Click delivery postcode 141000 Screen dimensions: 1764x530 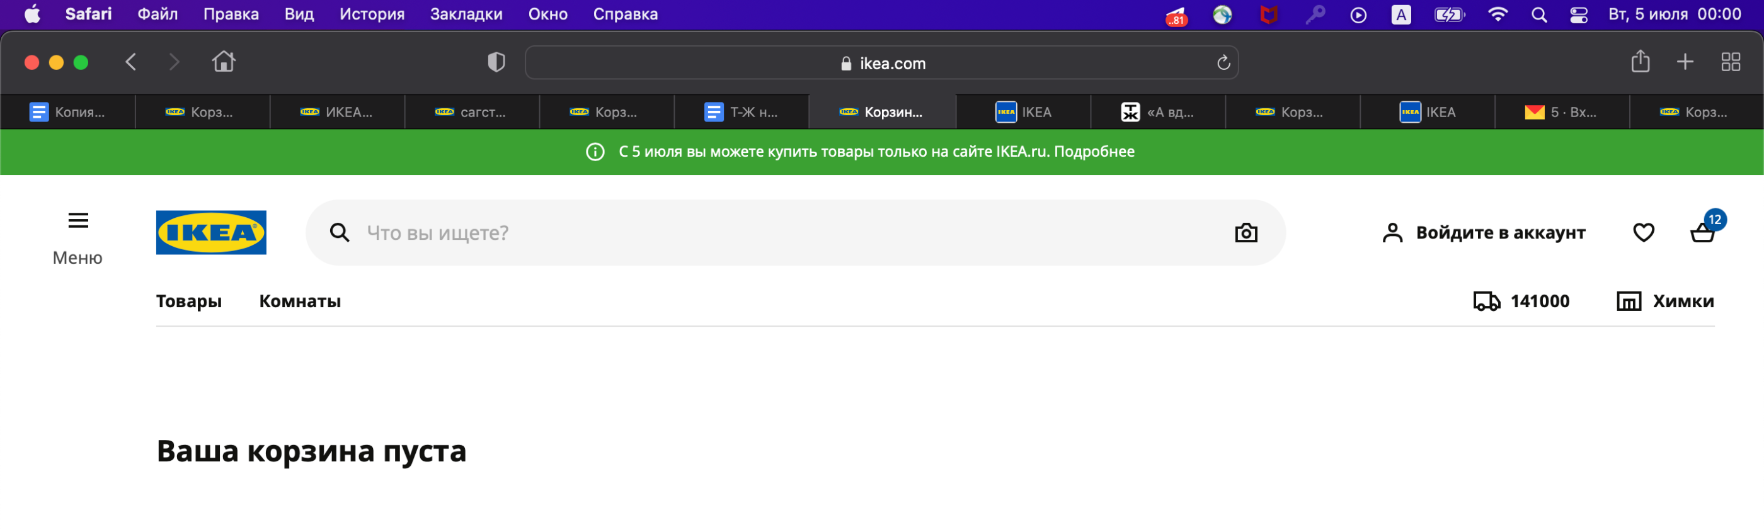click(x=1521, y=301)
